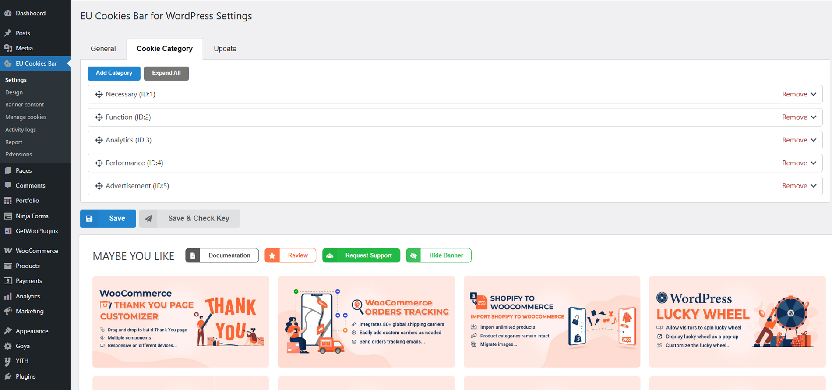Click the WooCommerce logo icon
Image resolution: width=832 pixels, height=390 pixels.
[x=8, y=251]
